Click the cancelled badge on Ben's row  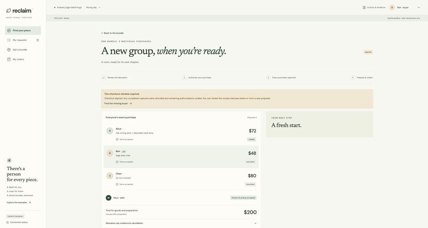(250, 162)
